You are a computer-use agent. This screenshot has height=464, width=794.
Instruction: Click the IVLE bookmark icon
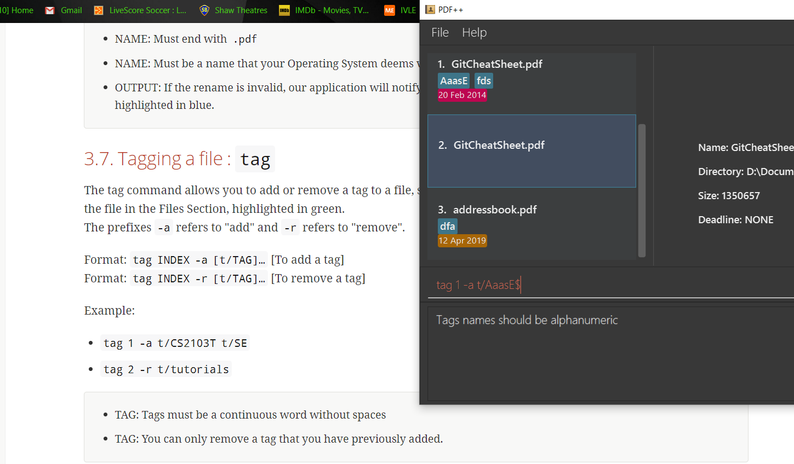(x=390, y=10)
